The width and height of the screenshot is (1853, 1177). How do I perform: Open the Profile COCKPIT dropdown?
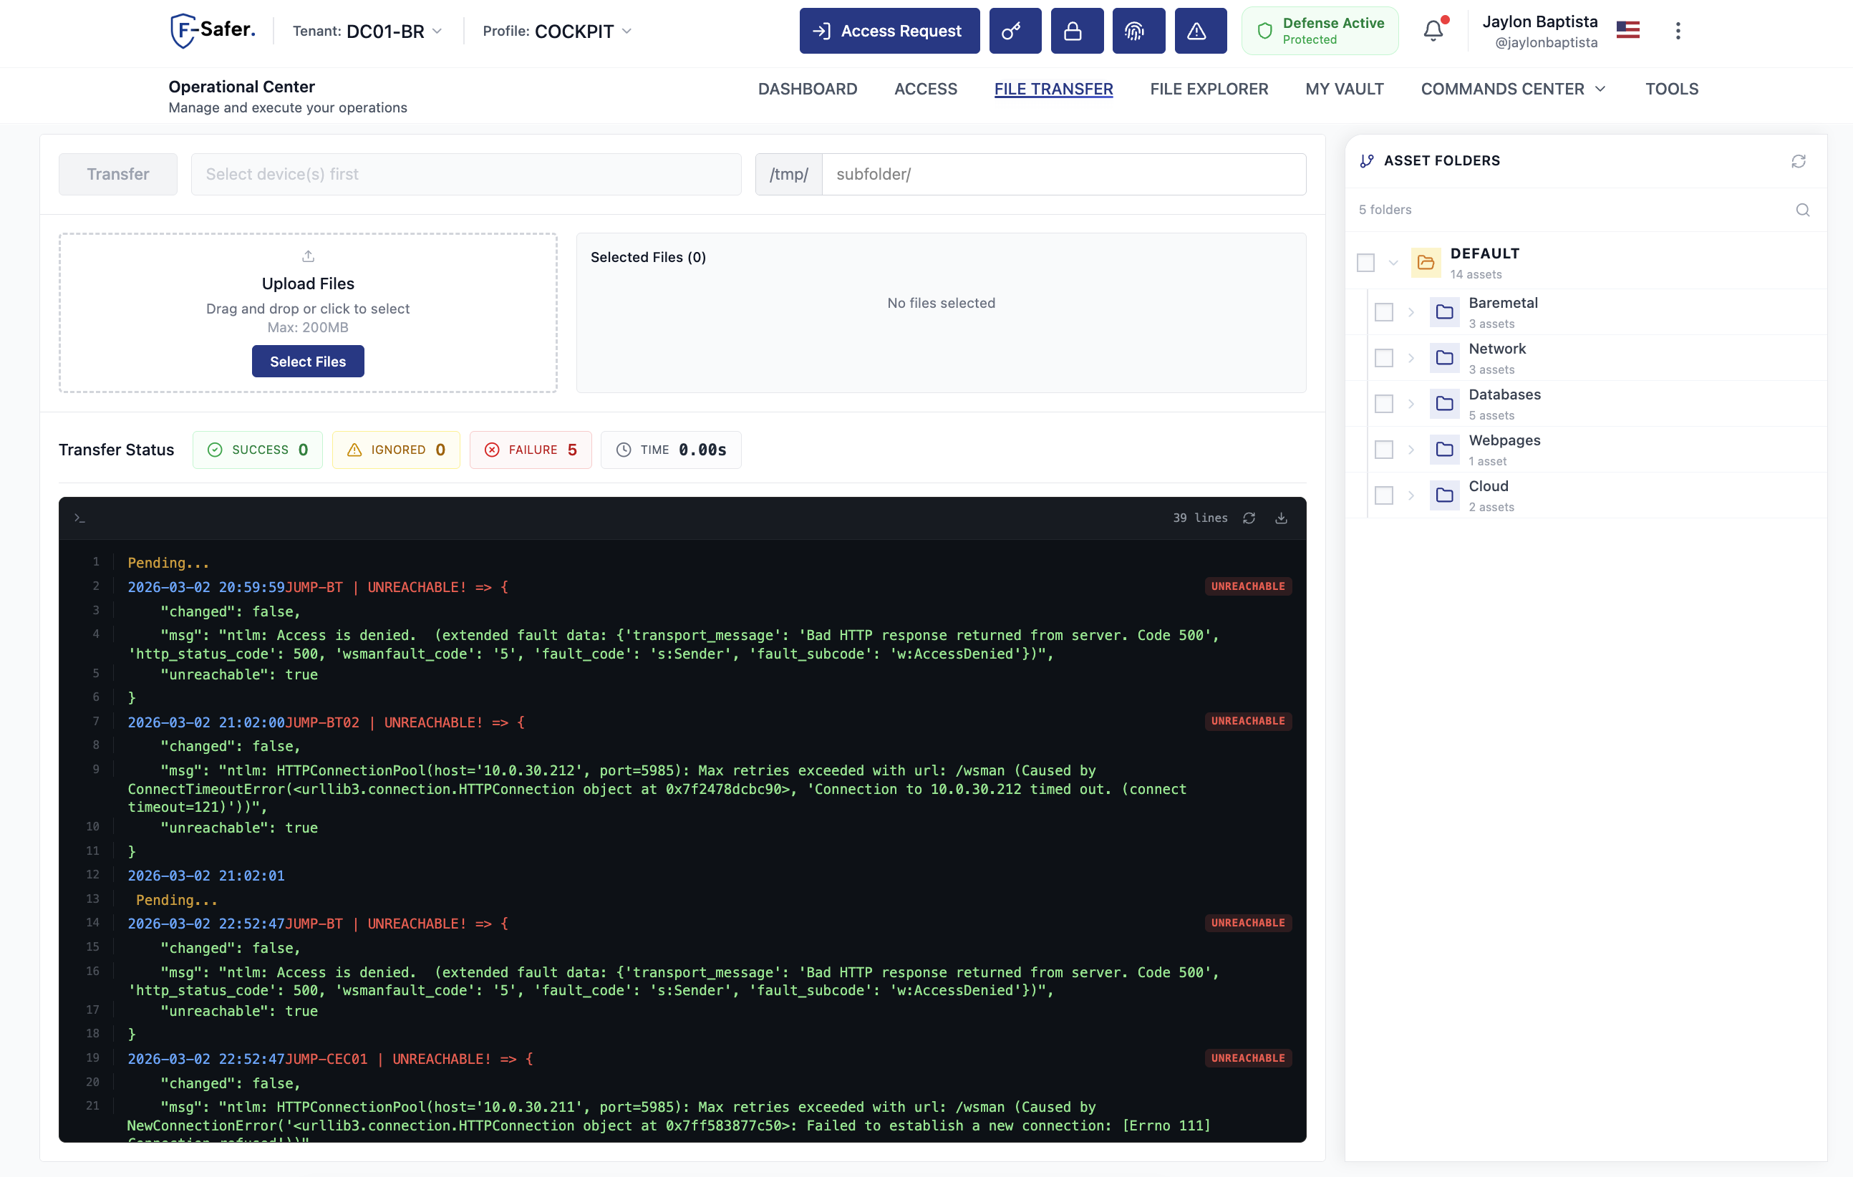pos(557,31)
